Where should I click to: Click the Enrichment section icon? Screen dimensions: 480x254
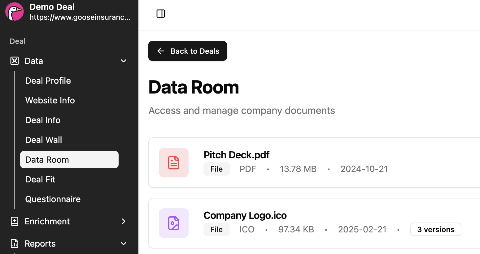[x=15, y=221]
